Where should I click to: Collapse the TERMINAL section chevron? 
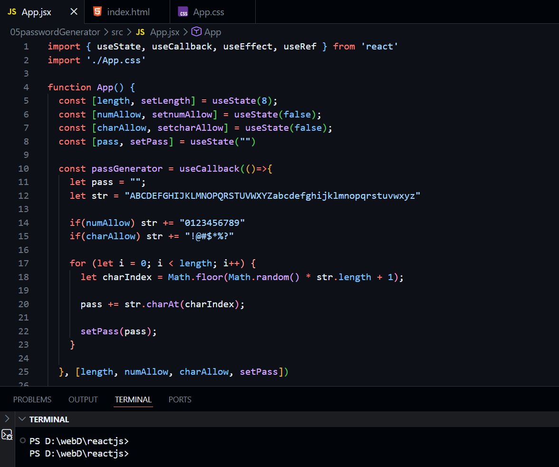(x=22, y=419)
